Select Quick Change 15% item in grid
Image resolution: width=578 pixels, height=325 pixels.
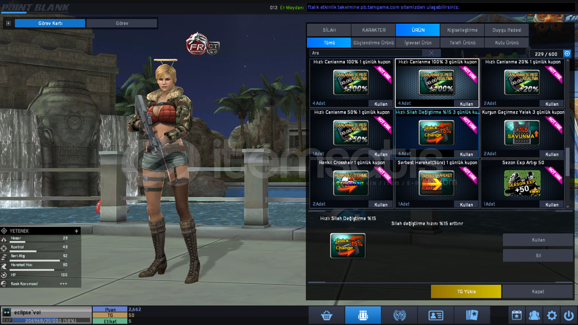tap(437, 133)
